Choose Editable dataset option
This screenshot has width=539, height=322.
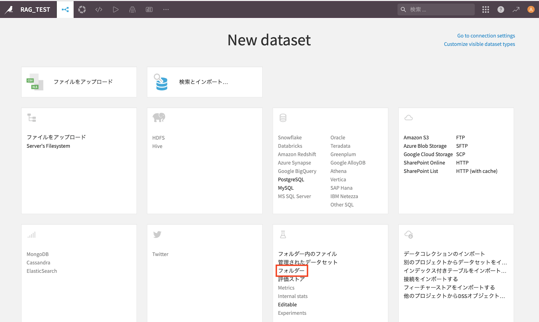tap(287, 305)
